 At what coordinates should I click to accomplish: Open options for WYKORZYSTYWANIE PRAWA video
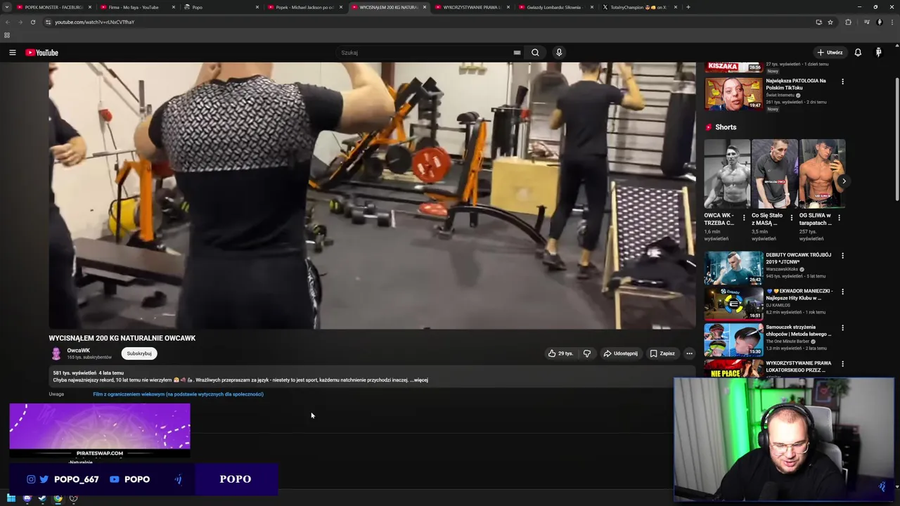point(842,363)
